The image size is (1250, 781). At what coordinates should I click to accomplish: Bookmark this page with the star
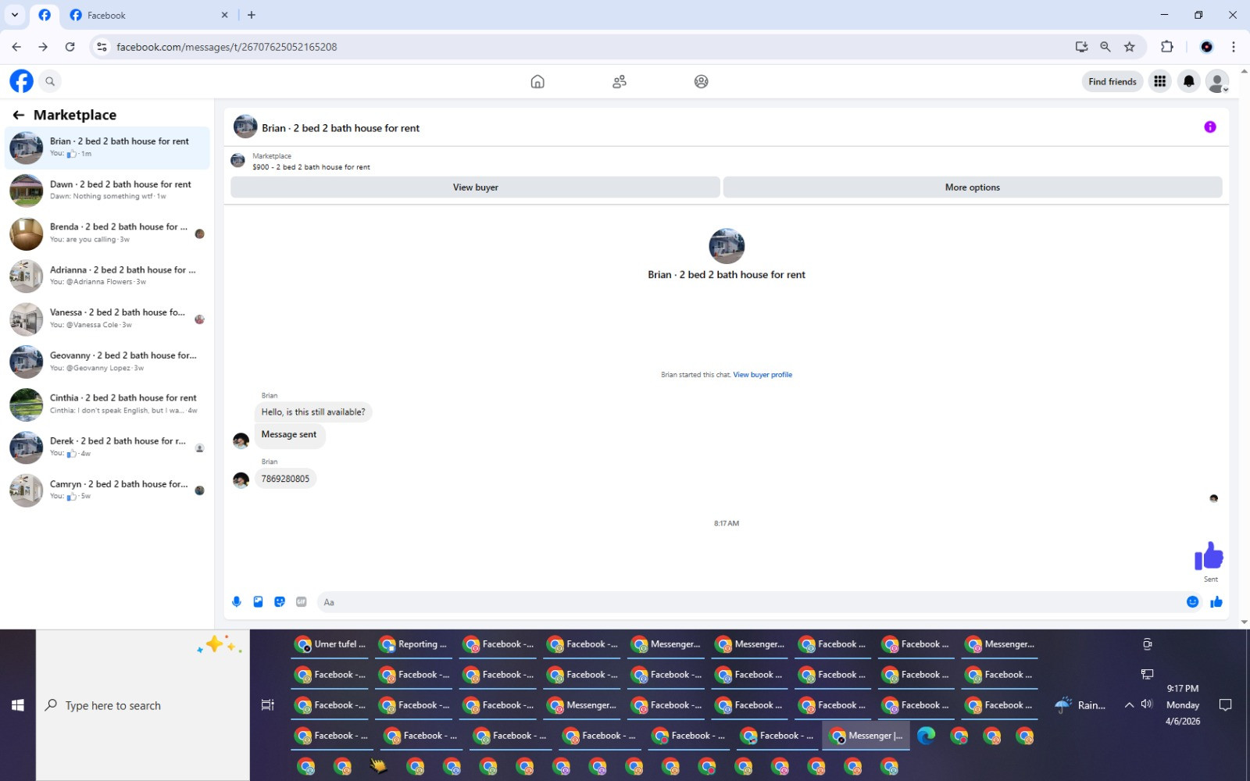[1130, 47]
